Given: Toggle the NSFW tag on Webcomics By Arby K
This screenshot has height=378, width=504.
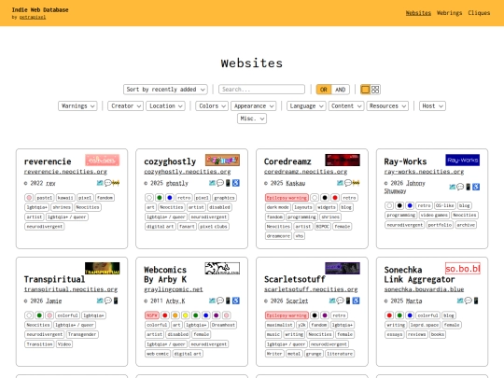Looking at the screenshot, I should [152, 315].
